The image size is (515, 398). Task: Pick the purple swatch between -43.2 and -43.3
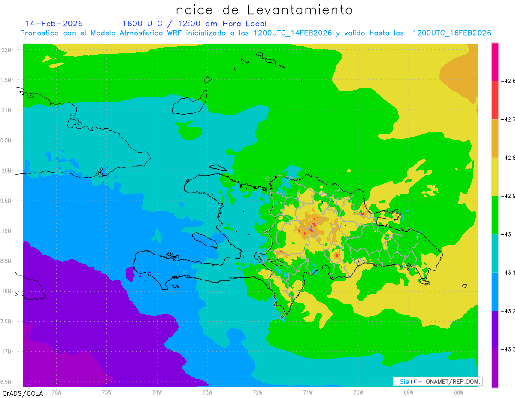pyautogui.click(x=495, y=330)
